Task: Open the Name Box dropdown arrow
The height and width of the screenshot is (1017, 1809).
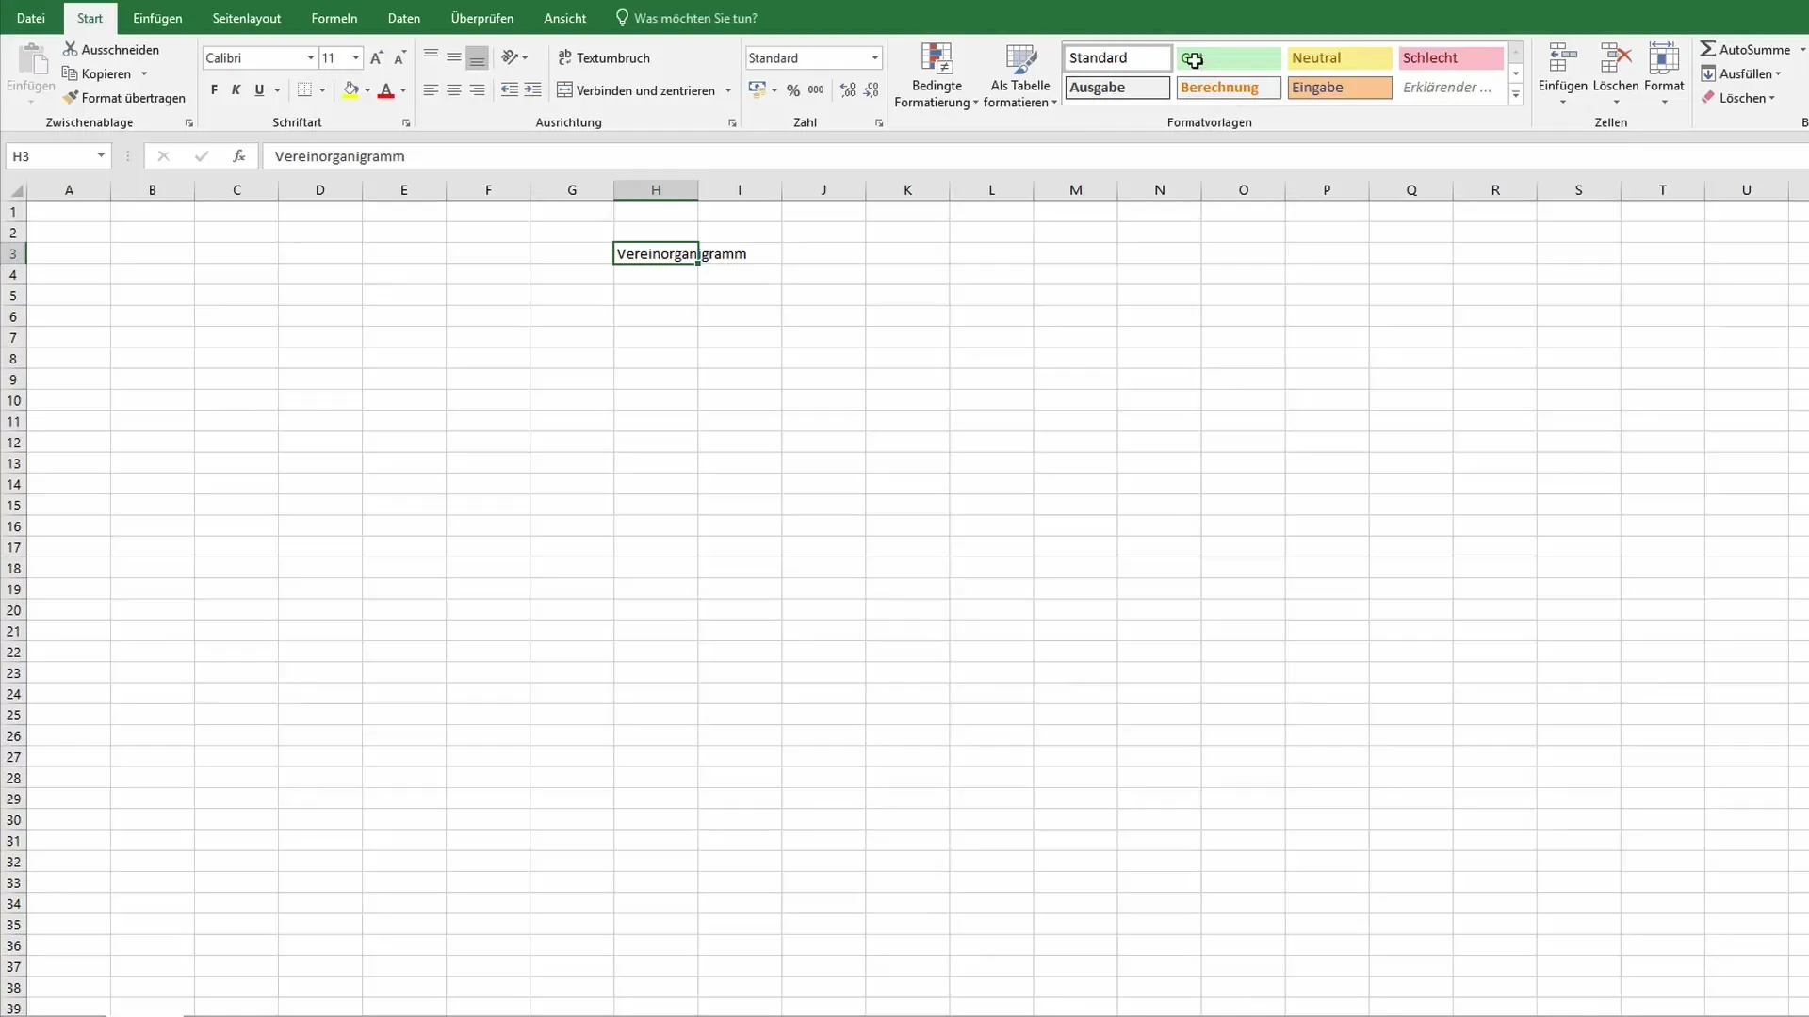Action: pyautogui.click(x=101, y=155)
